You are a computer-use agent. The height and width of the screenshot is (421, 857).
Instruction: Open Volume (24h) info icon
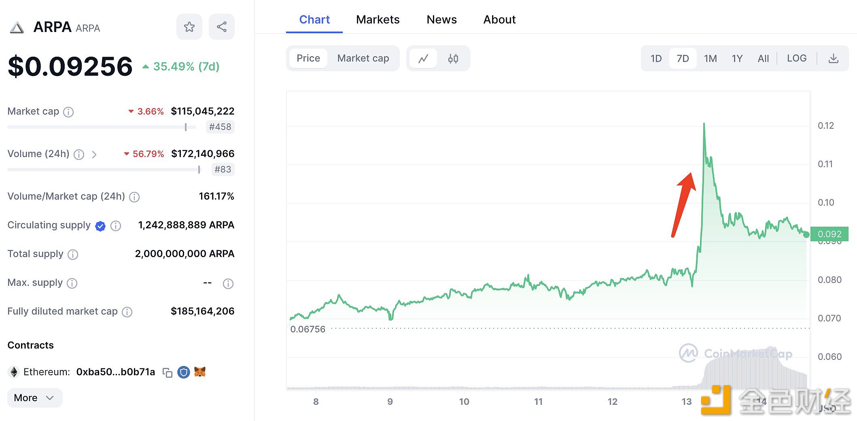click(x=79, y=154)
